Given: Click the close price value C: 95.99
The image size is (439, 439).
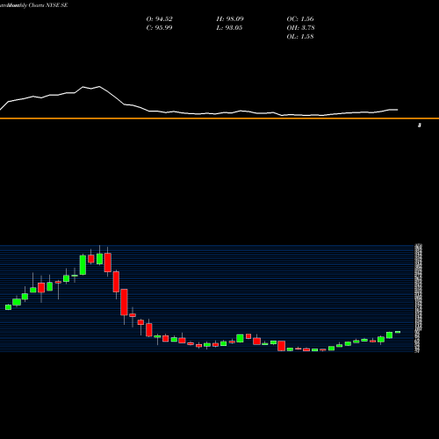Looking at the screenshot, I should pos(159,28).
